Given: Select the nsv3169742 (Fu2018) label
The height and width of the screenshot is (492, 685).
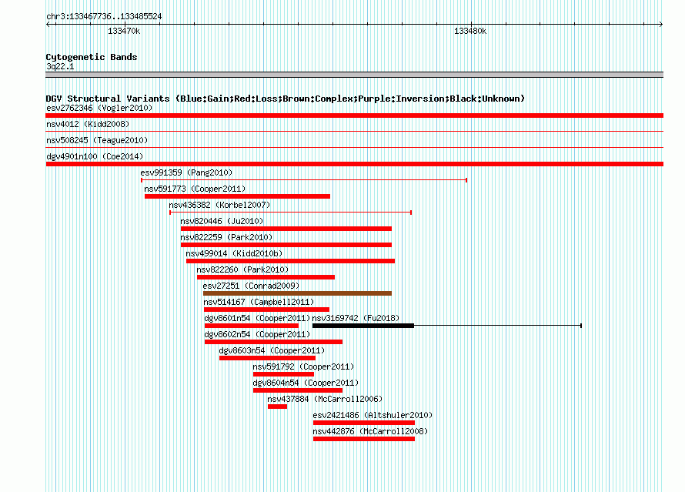Looking at the screenshot, I should [356, 318].
